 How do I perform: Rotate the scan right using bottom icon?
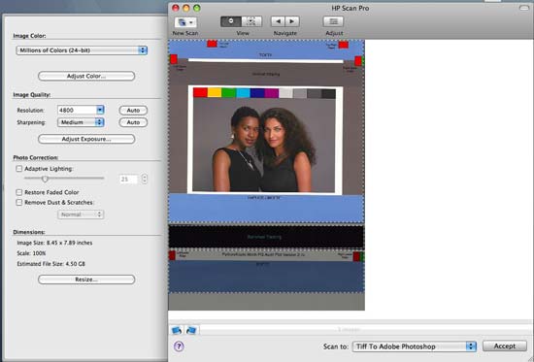191,330
